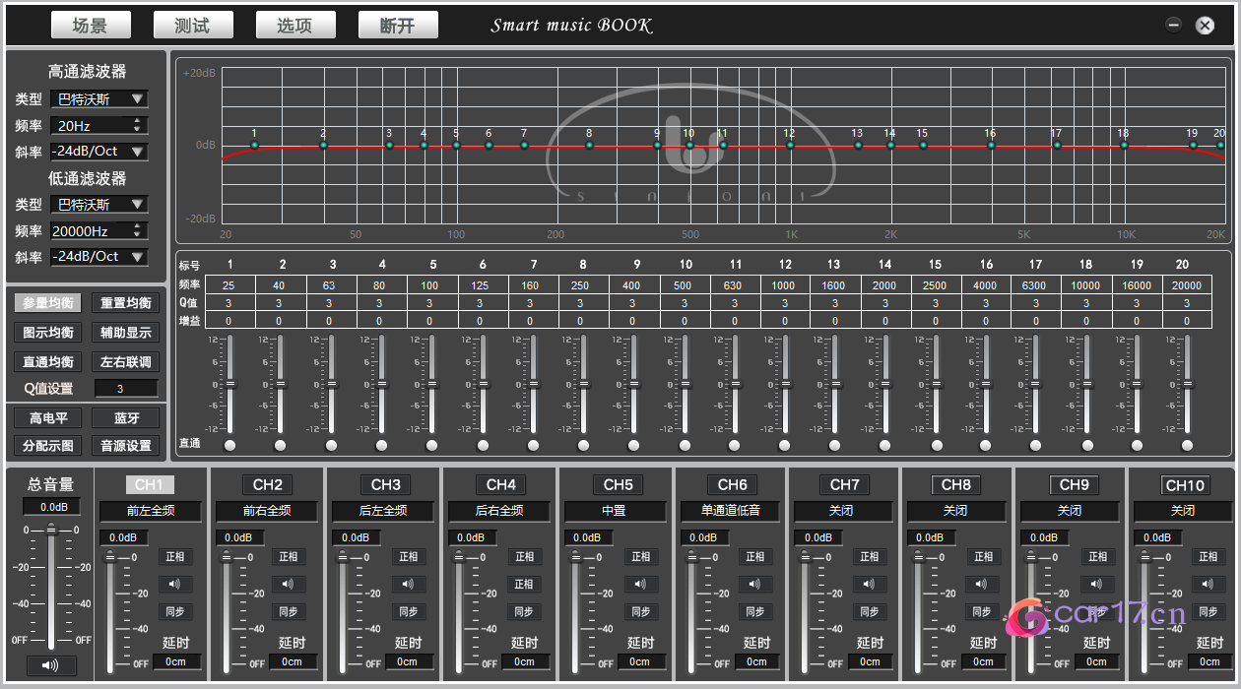
Task: Toggle CH2 正相 phase button
Action: point(288,556)
